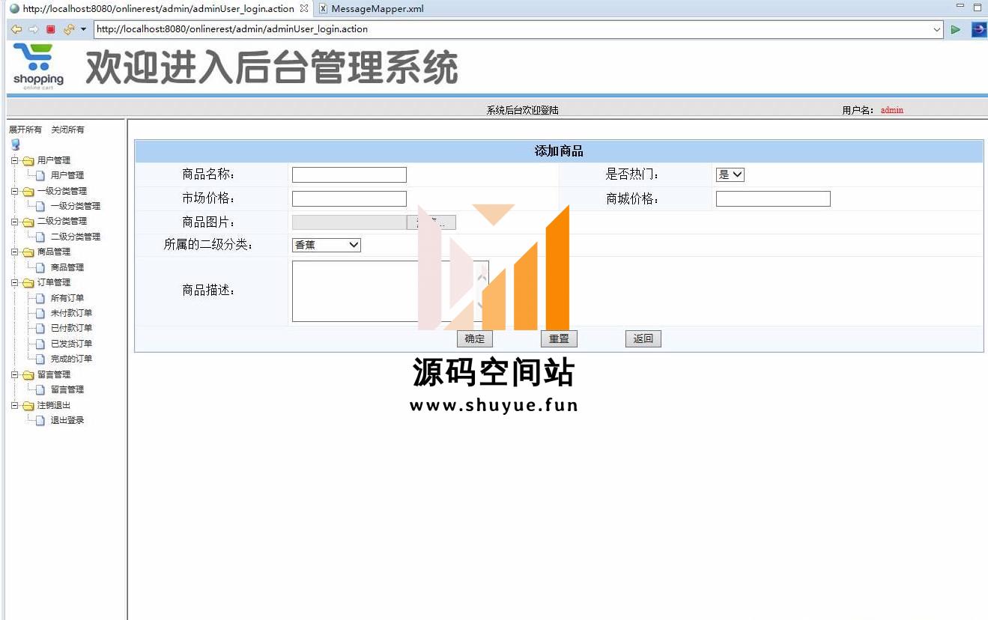Click the page icon beside 已付款订单
988x620 pixels.
click(x=40, y=328)
